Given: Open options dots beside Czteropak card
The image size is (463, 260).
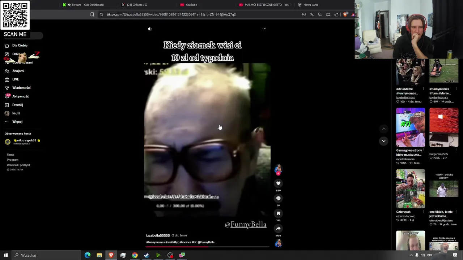Looking at the screenshot, I should [x=423, y=212].
